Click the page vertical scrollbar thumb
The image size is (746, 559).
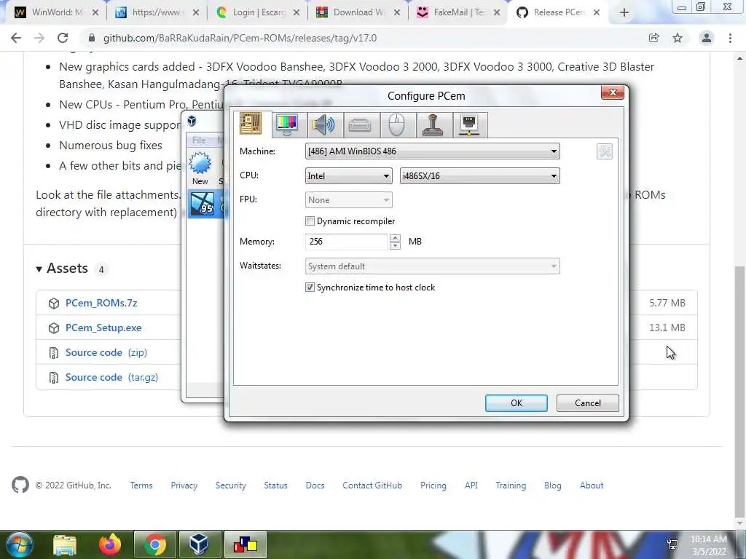coord(740,391)
